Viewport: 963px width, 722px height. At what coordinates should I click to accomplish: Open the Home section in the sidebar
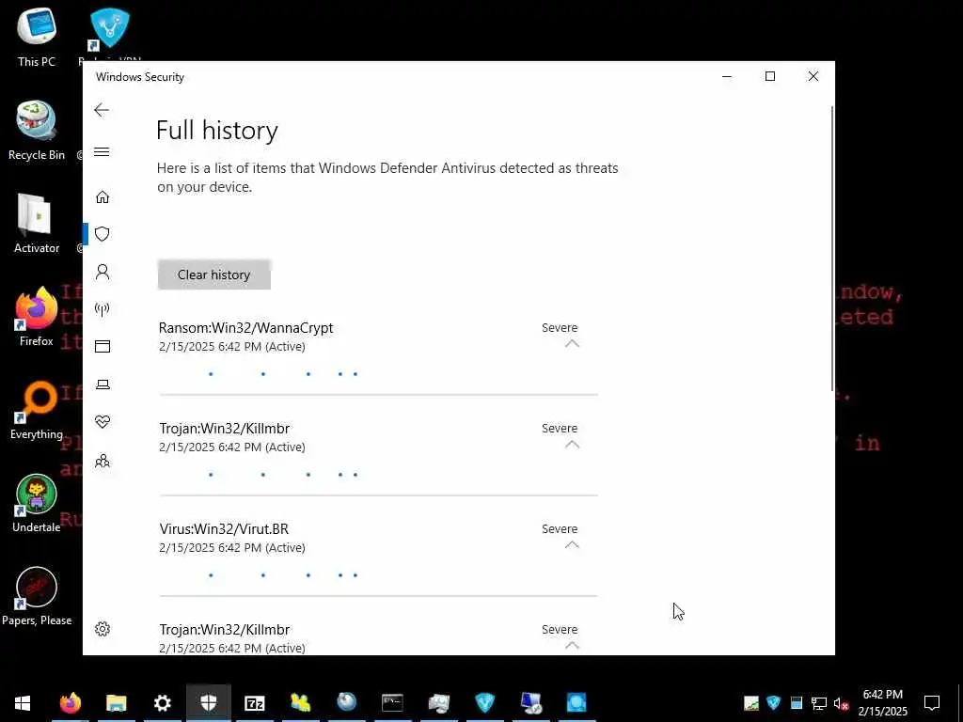[x=102, y=196]
